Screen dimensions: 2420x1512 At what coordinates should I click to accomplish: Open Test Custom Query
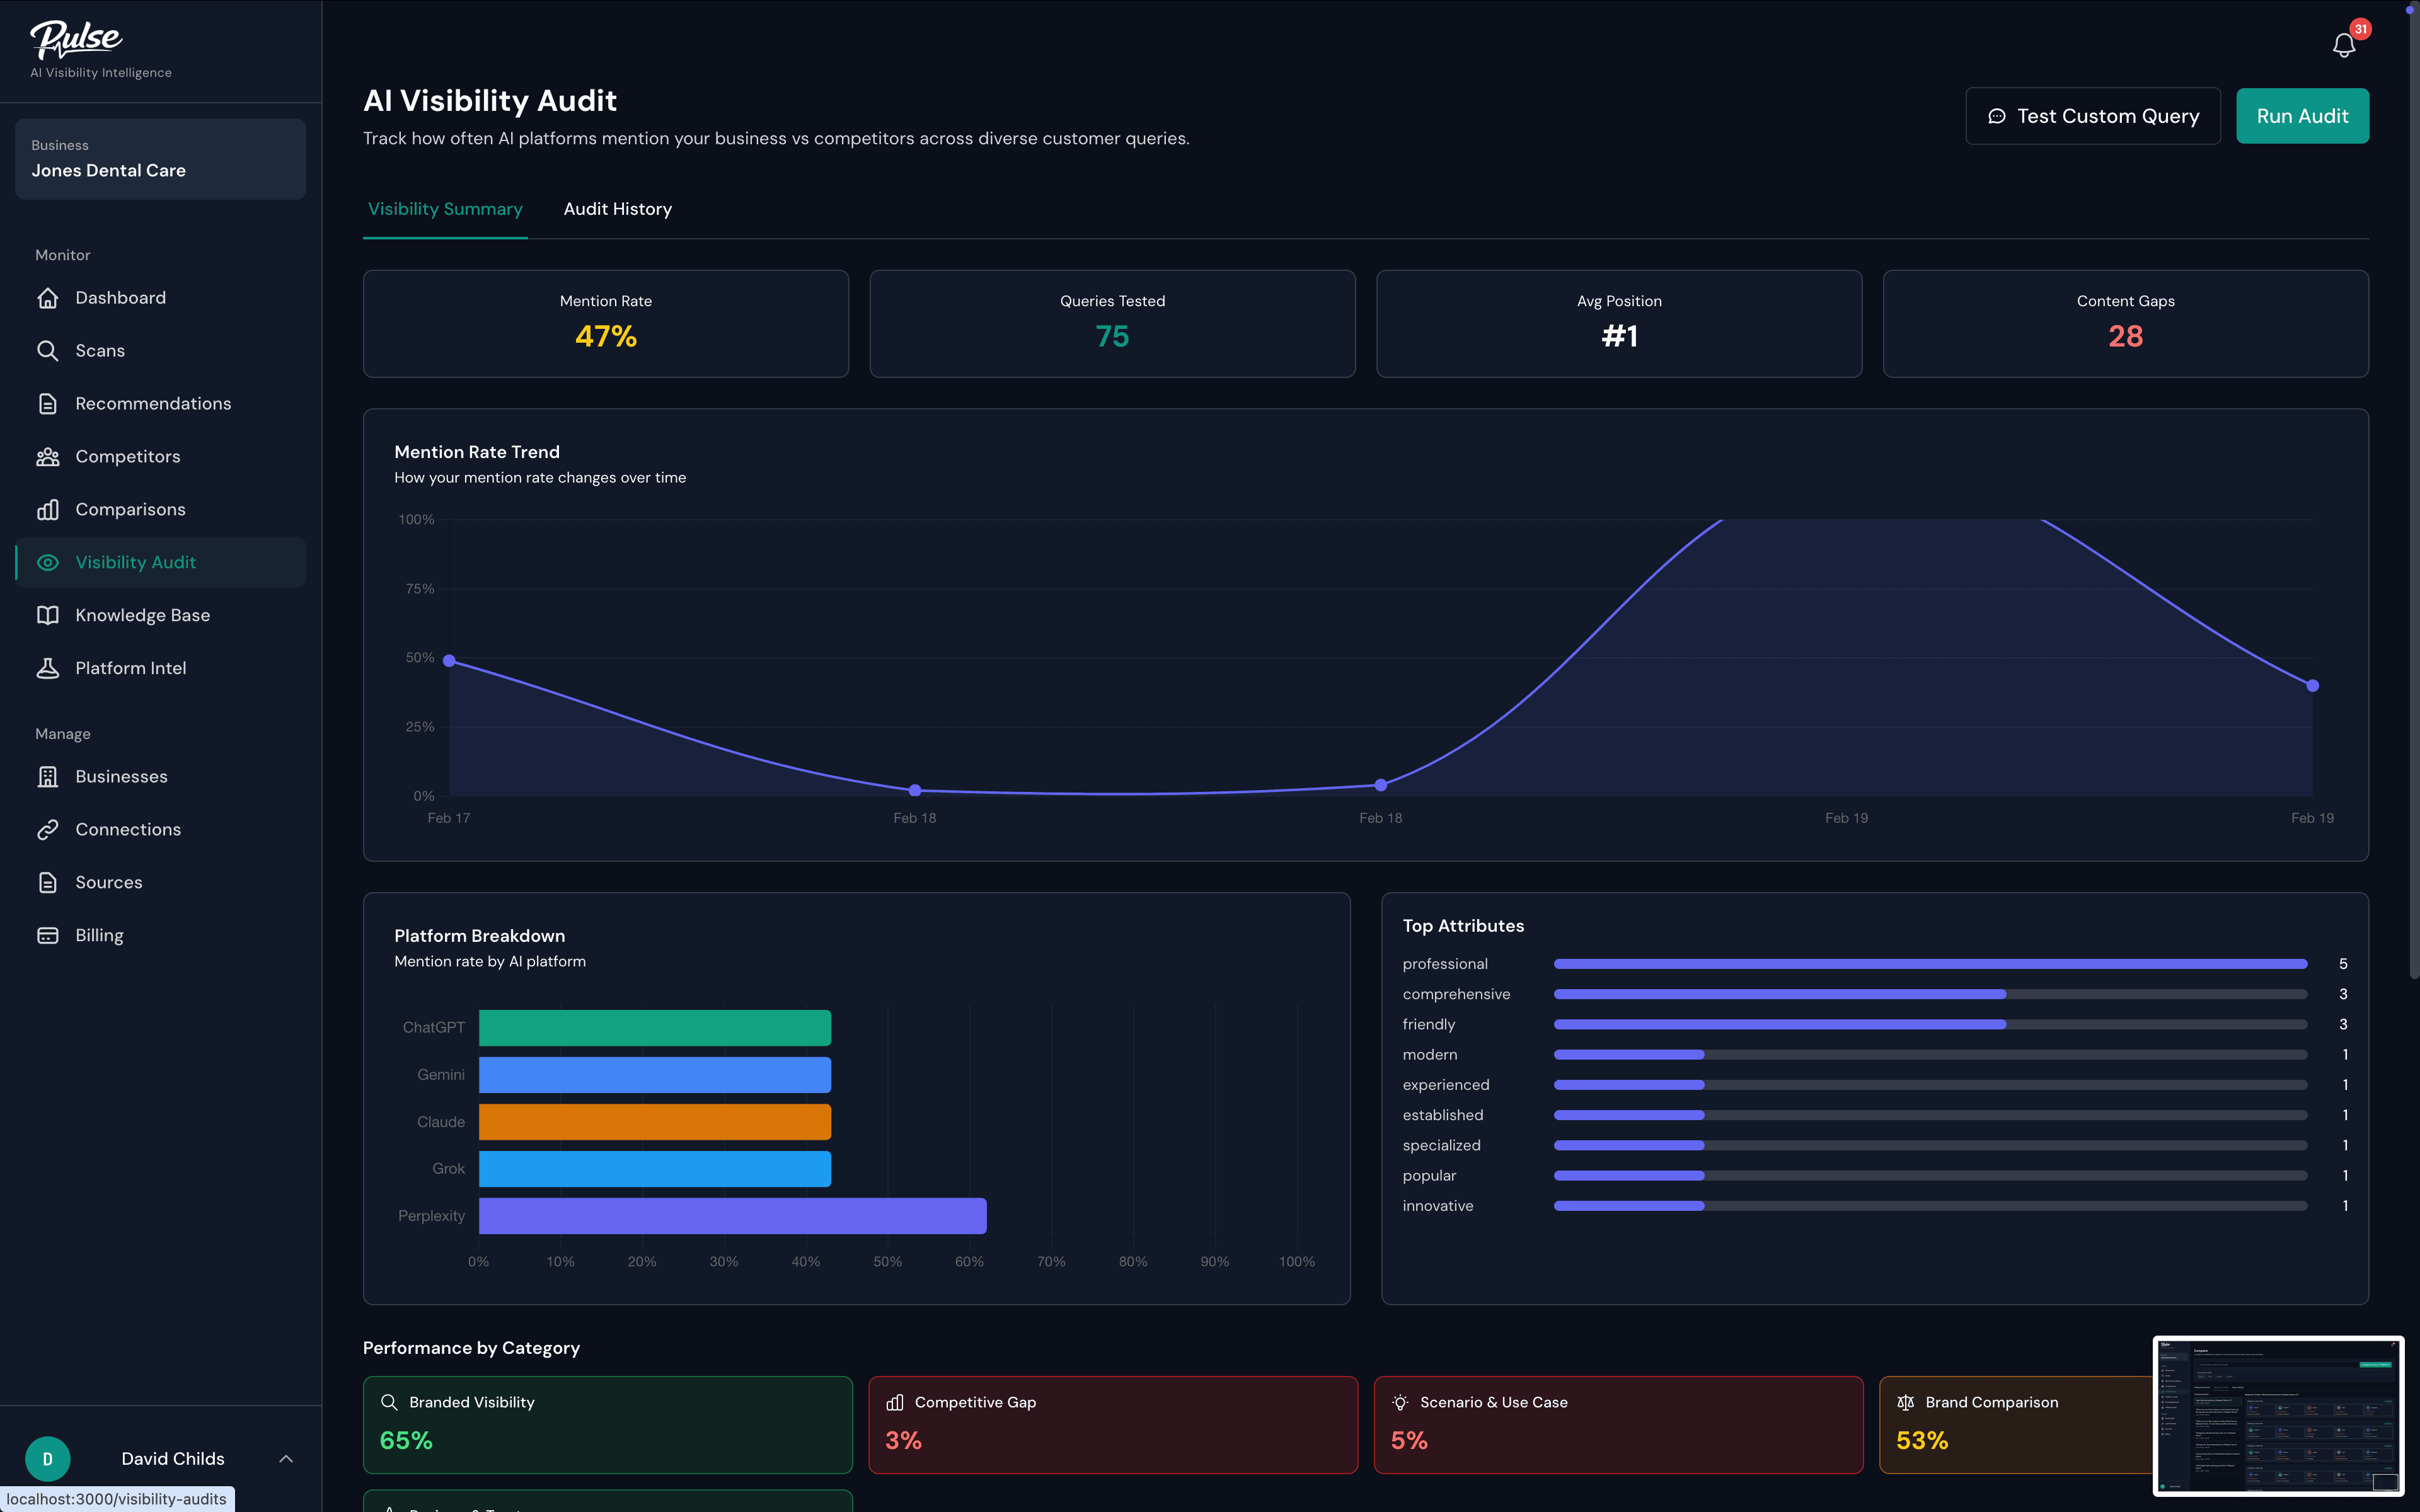tap(2093, 115)
